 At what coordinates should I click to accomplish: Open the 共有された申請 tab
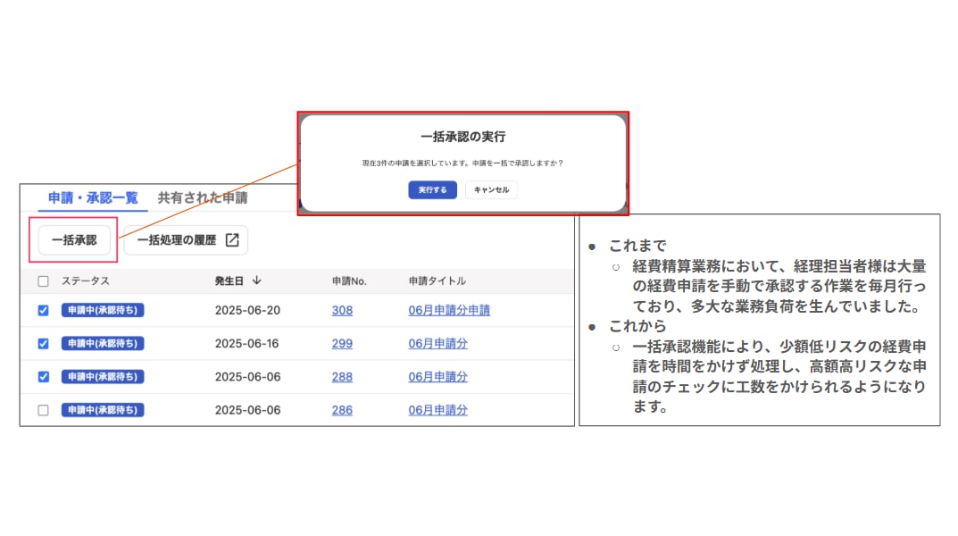tap(203, 198)
